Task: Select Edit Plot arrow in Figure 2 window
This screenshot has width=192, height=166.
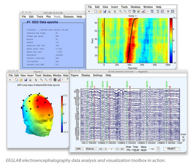Action: point(36,80)
